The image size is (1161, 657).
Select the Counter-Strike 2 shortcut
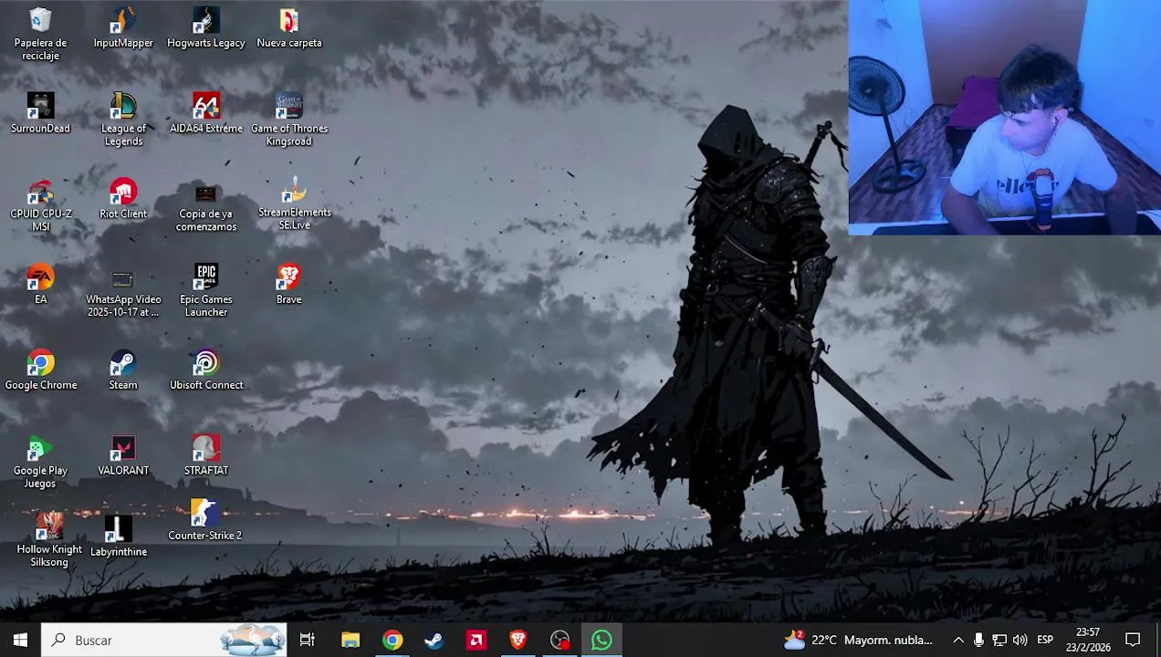[204, 520]
